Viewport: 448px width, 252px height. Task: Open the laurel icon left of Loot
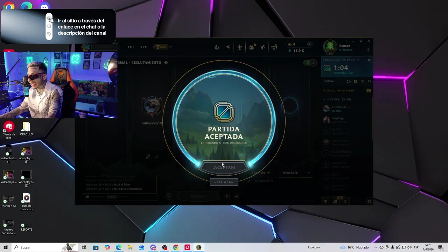[x=240, y=47]
